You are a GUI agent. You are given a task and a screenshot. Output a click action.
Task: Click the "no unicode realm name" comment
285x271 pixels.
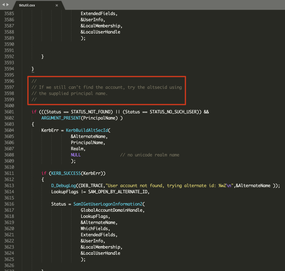coord(150,155)
